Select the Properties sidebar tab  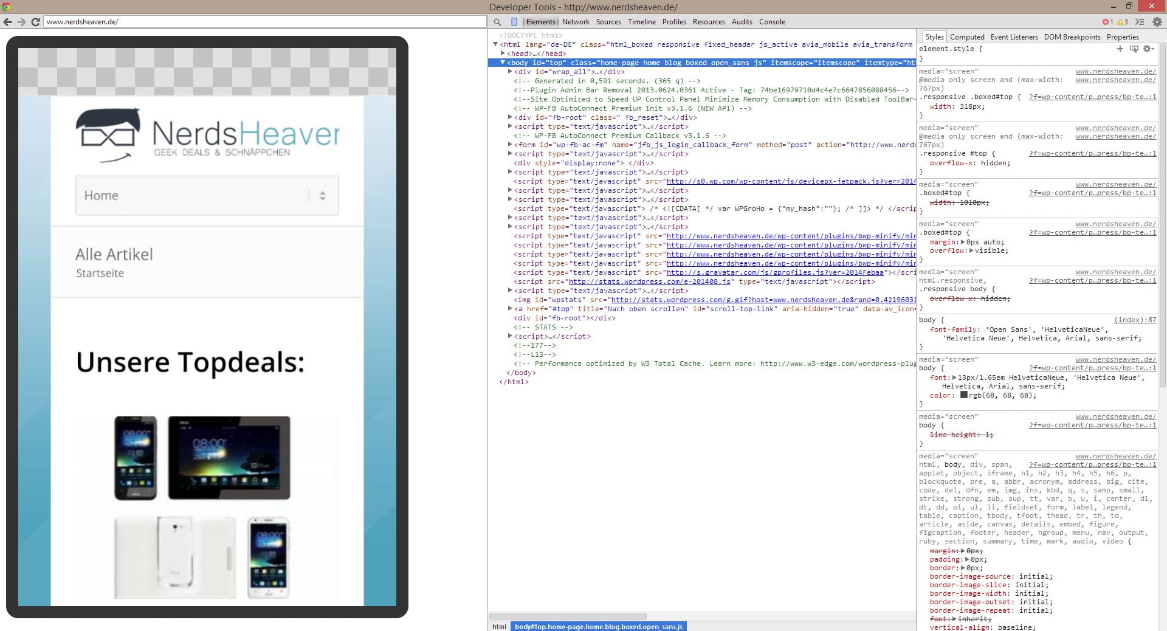pos(1123,37)
